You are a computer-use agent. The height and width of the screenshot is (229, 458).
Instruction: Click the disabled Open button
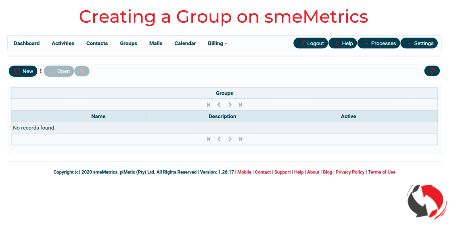point(59,71)
